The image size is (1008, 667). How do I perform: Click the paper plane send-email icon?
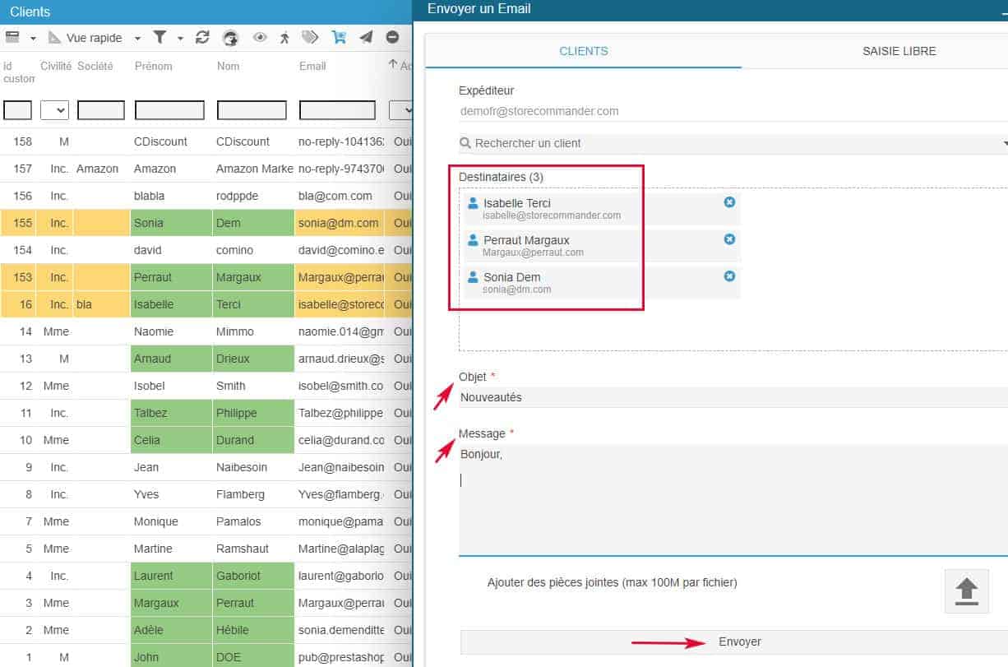coord(366,38)
